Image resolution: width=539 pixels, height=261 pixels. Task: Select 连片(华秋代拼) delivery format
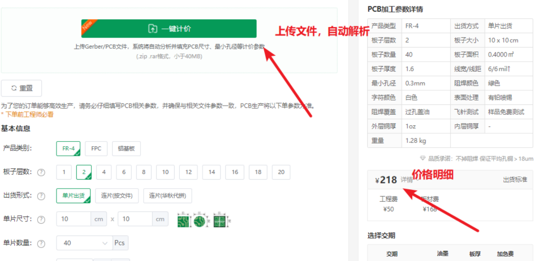click(x=167, y=196)
